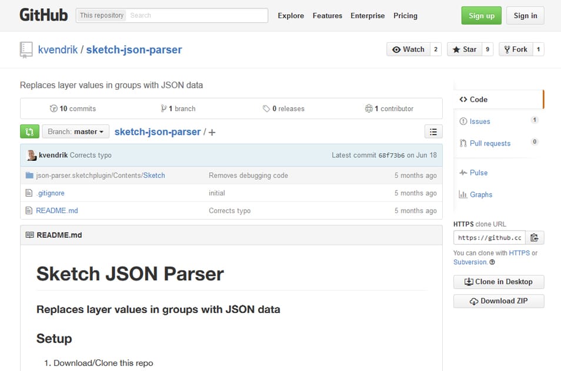Viewport: 561px width, 371px height.
Task: Open the Explore menu item
Action: 291,16
